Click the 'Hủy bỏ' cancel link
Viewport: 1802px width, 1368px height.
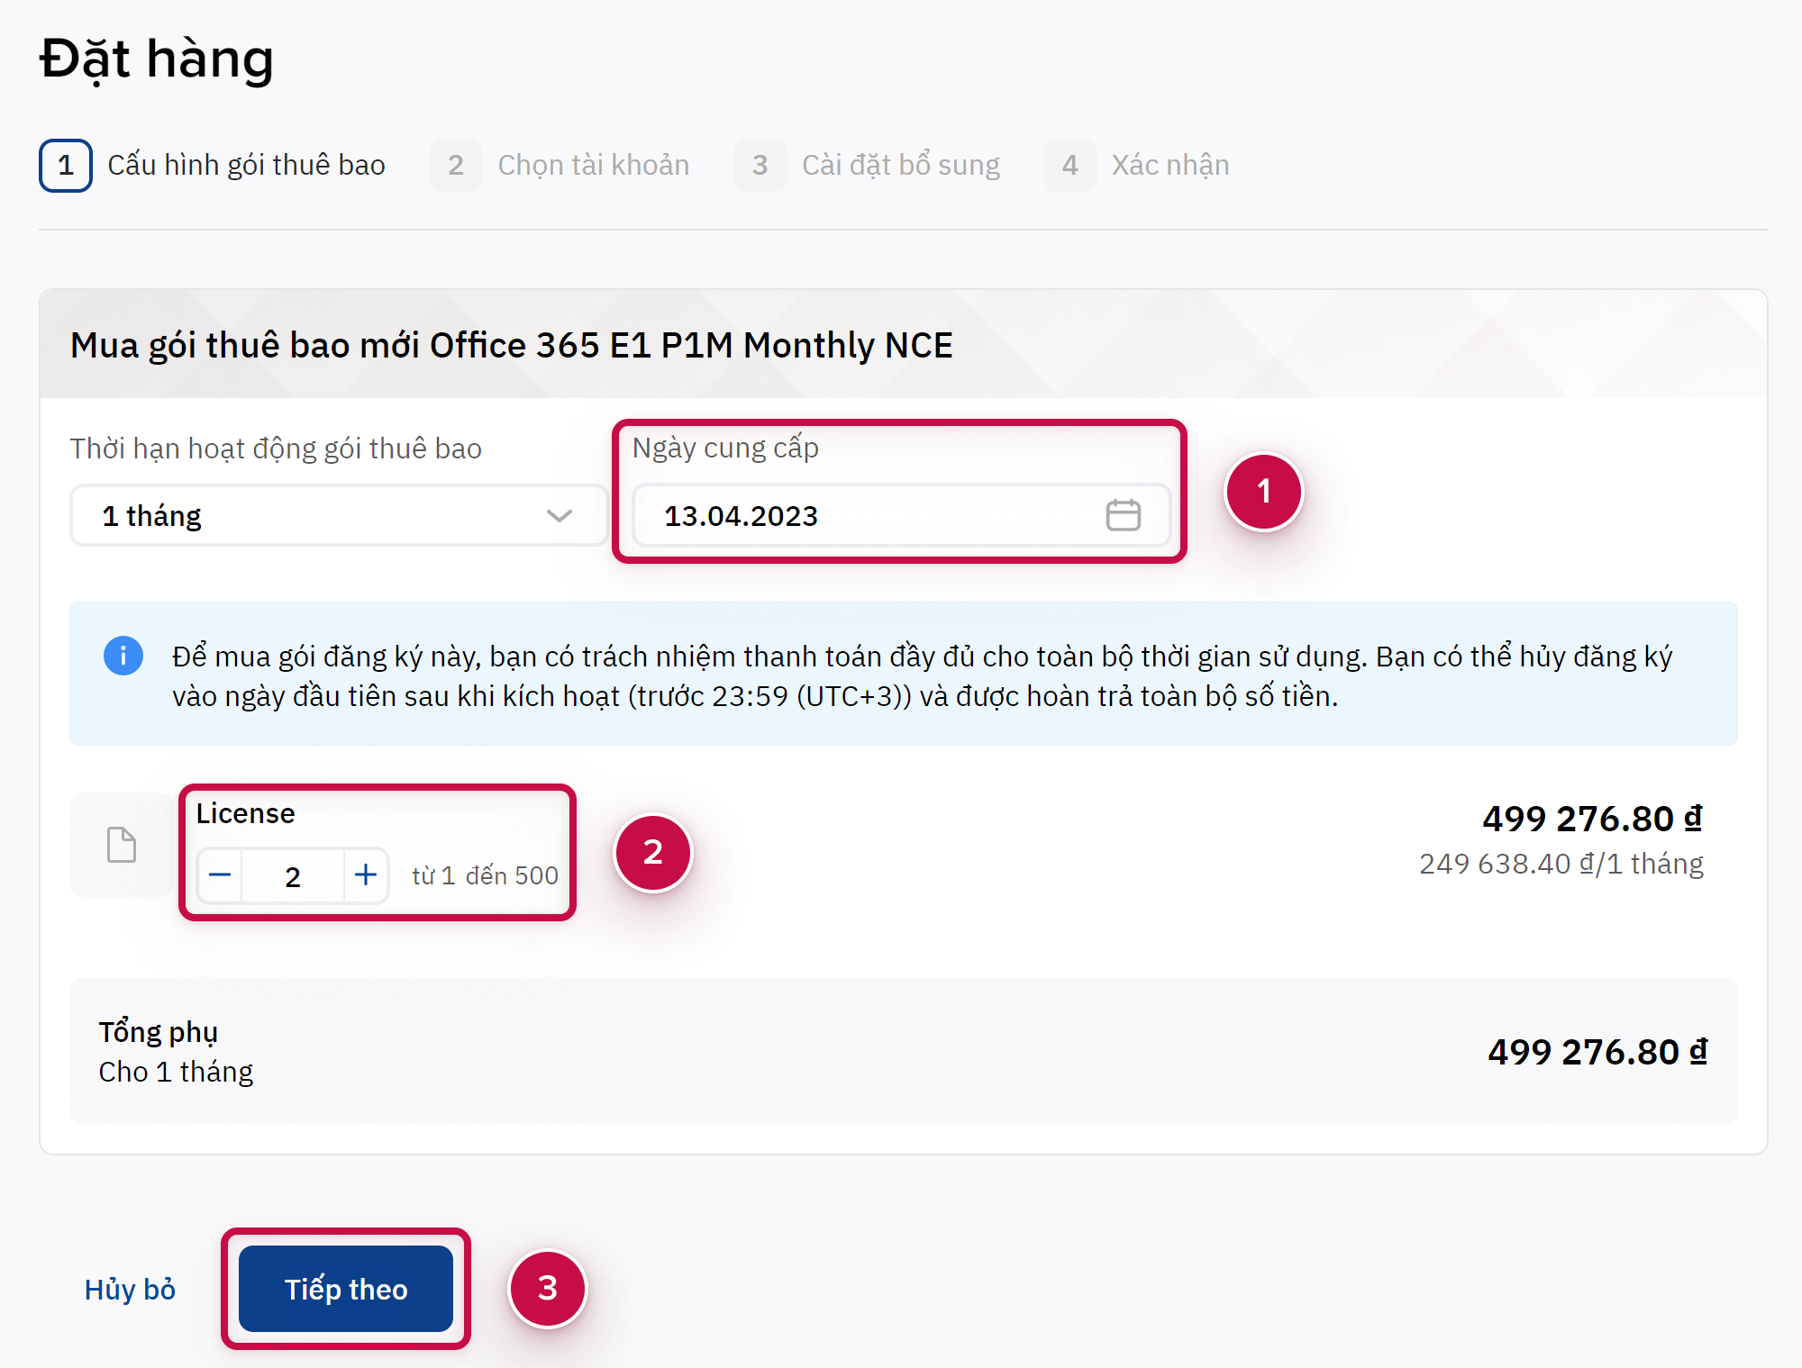[130, 1290]
